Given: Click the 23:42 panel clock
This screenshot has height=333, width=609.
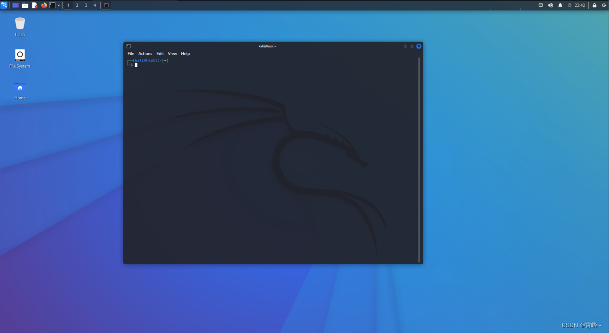Looking at the screenshot, I should [580, 5].
